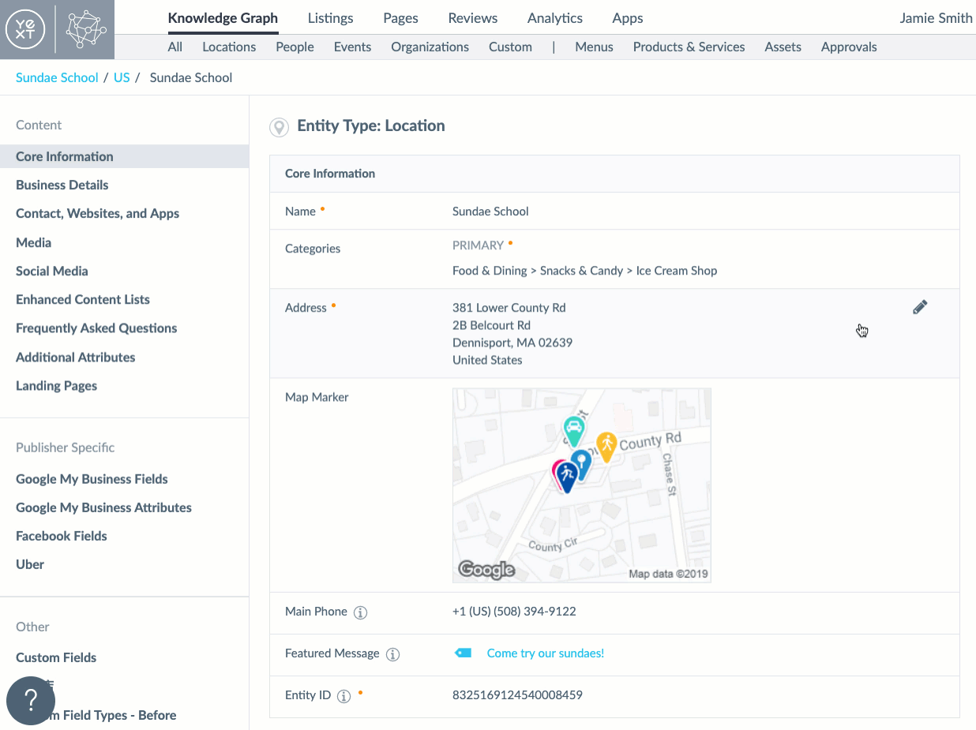
Task: Open the Knowledge Graph network icon
Action: [86, 29]
